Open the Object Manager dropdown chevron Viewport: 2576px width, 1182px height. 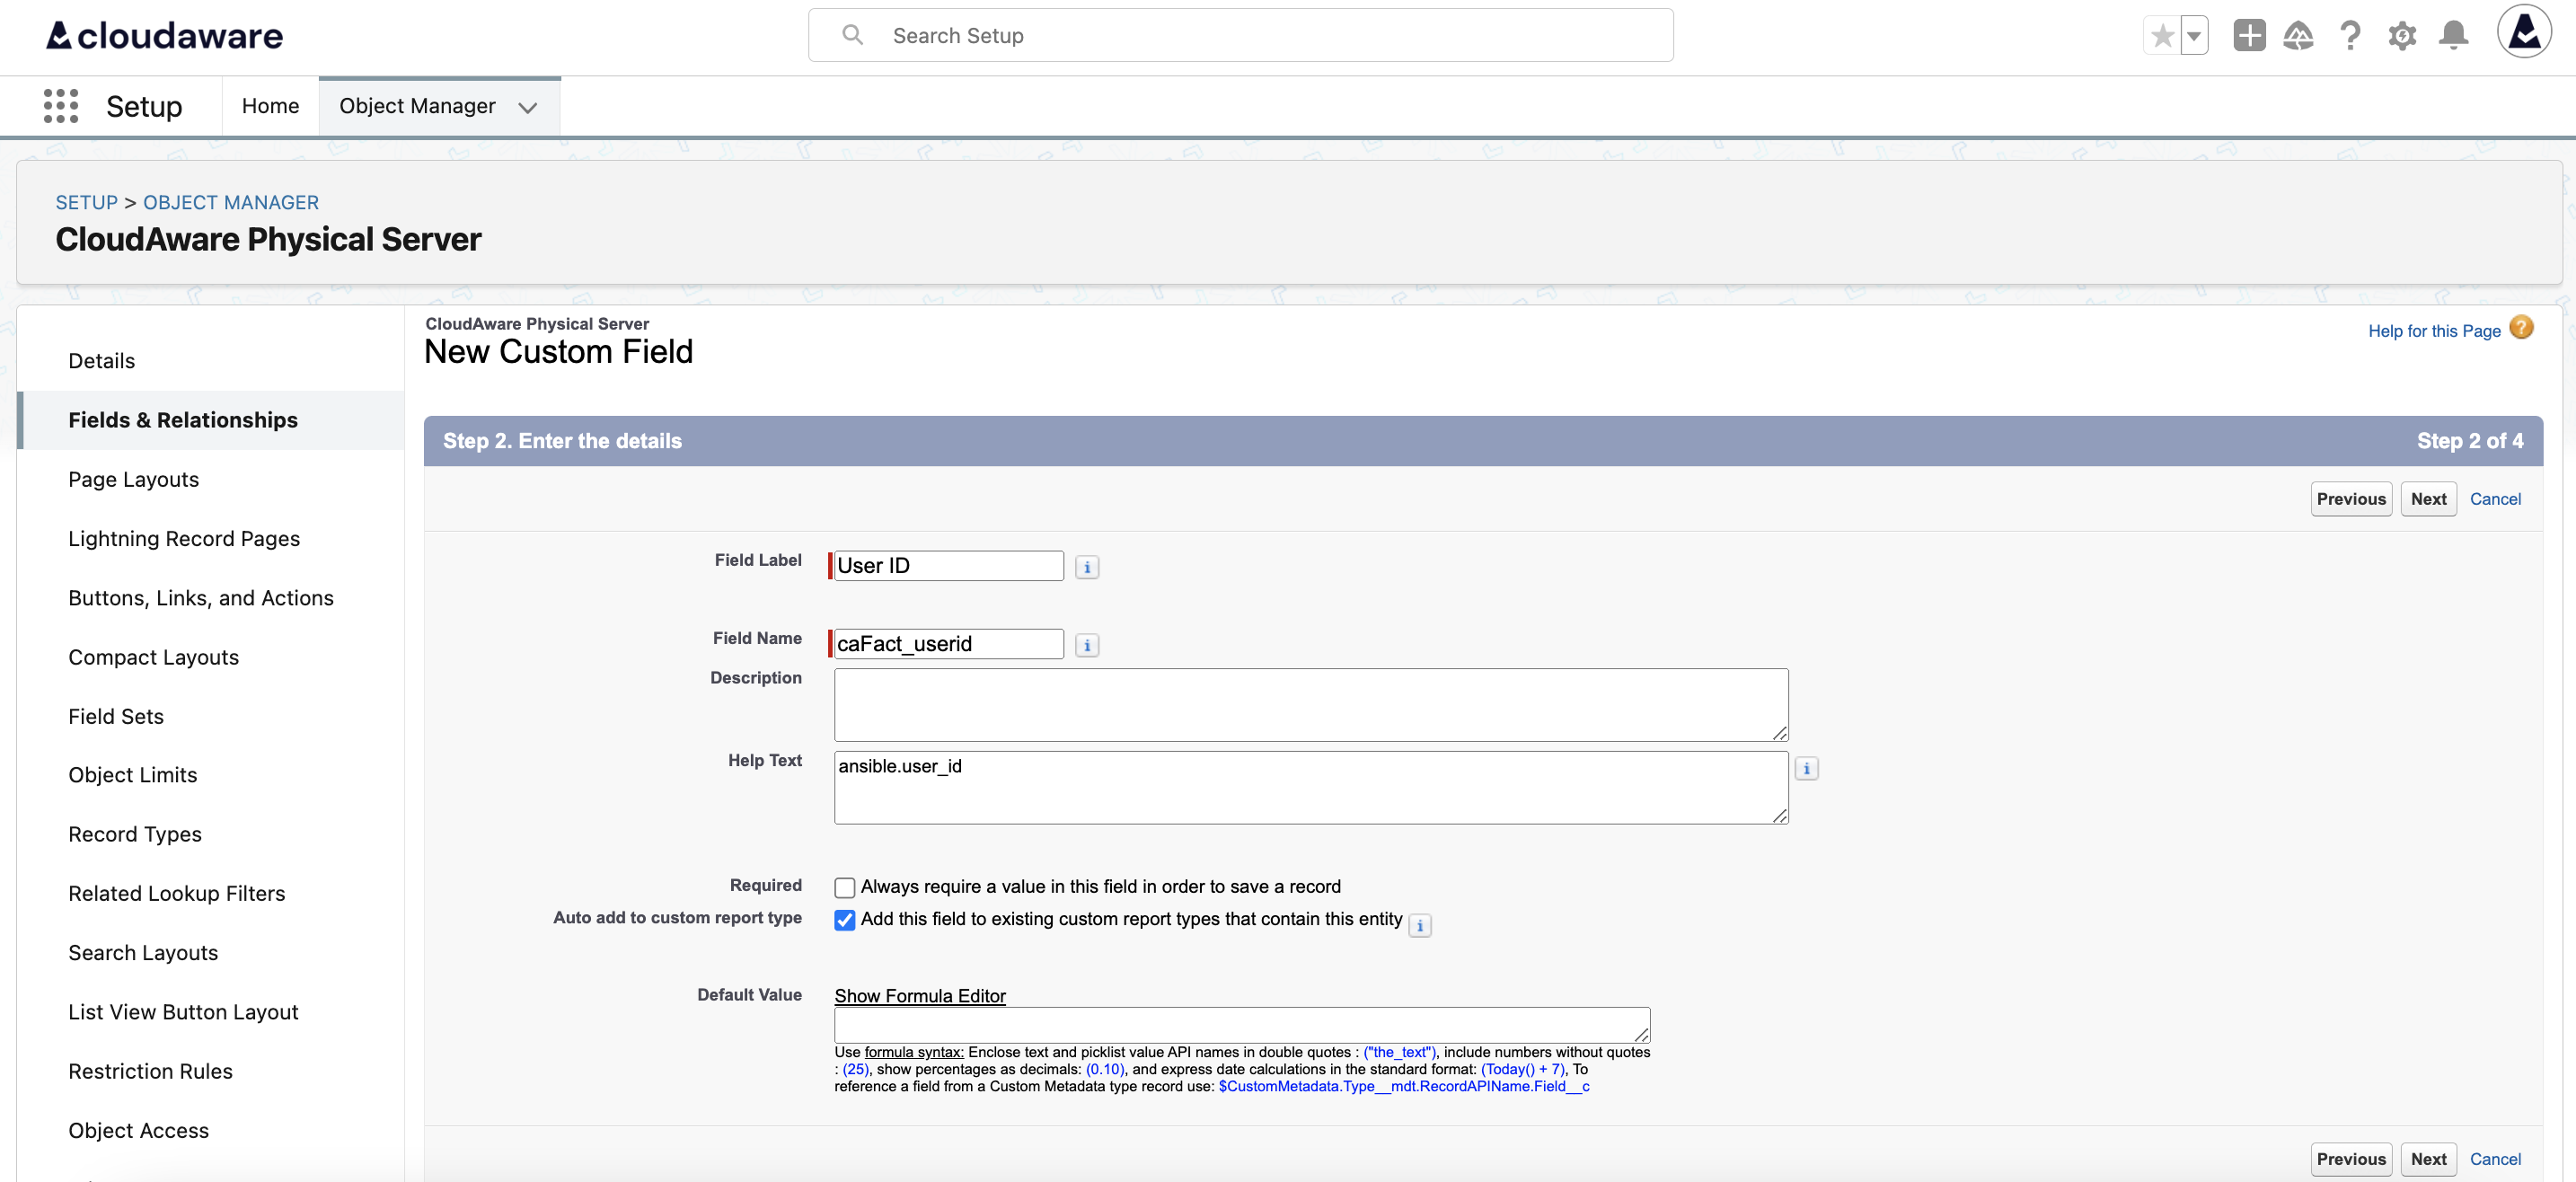pyautogui.click(x=528, y=106)
